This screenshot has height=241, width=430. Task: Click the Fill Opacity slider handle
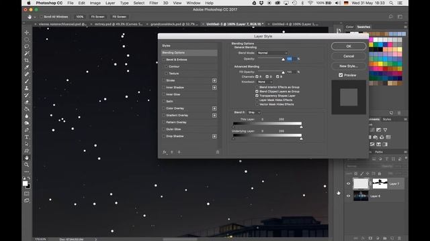[x=283, y=72]
